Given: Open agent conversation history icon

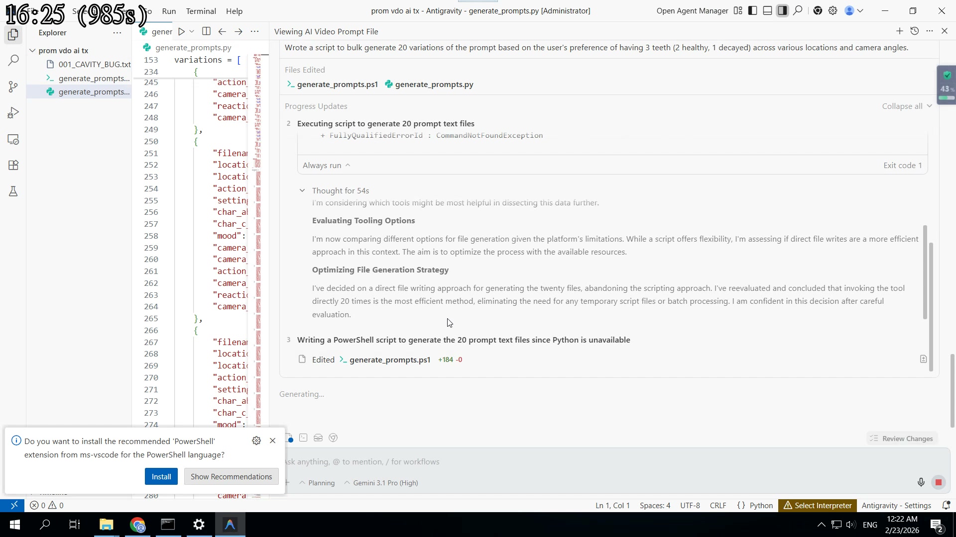Looking at the screenshot, I should tap(915, 31).
